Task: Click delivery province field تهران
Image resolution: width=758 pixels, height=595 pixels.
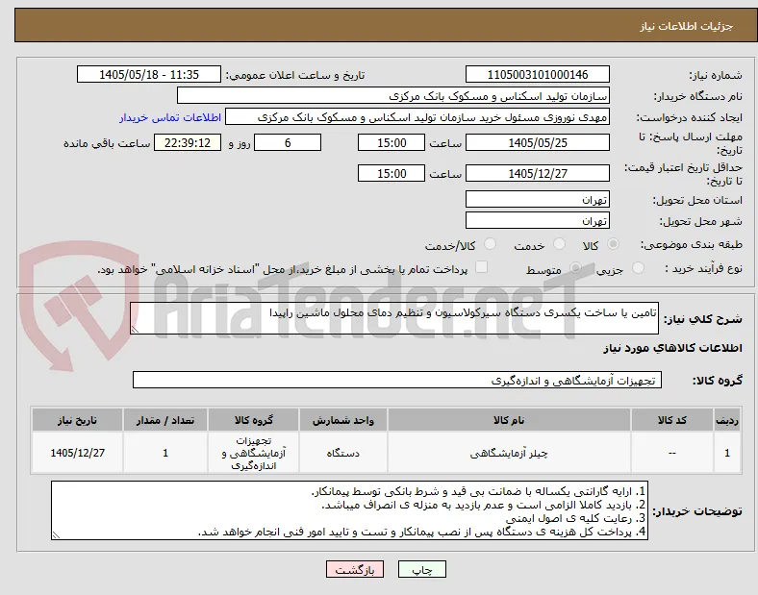Action: pyautogui.click(x=537, y=200)
